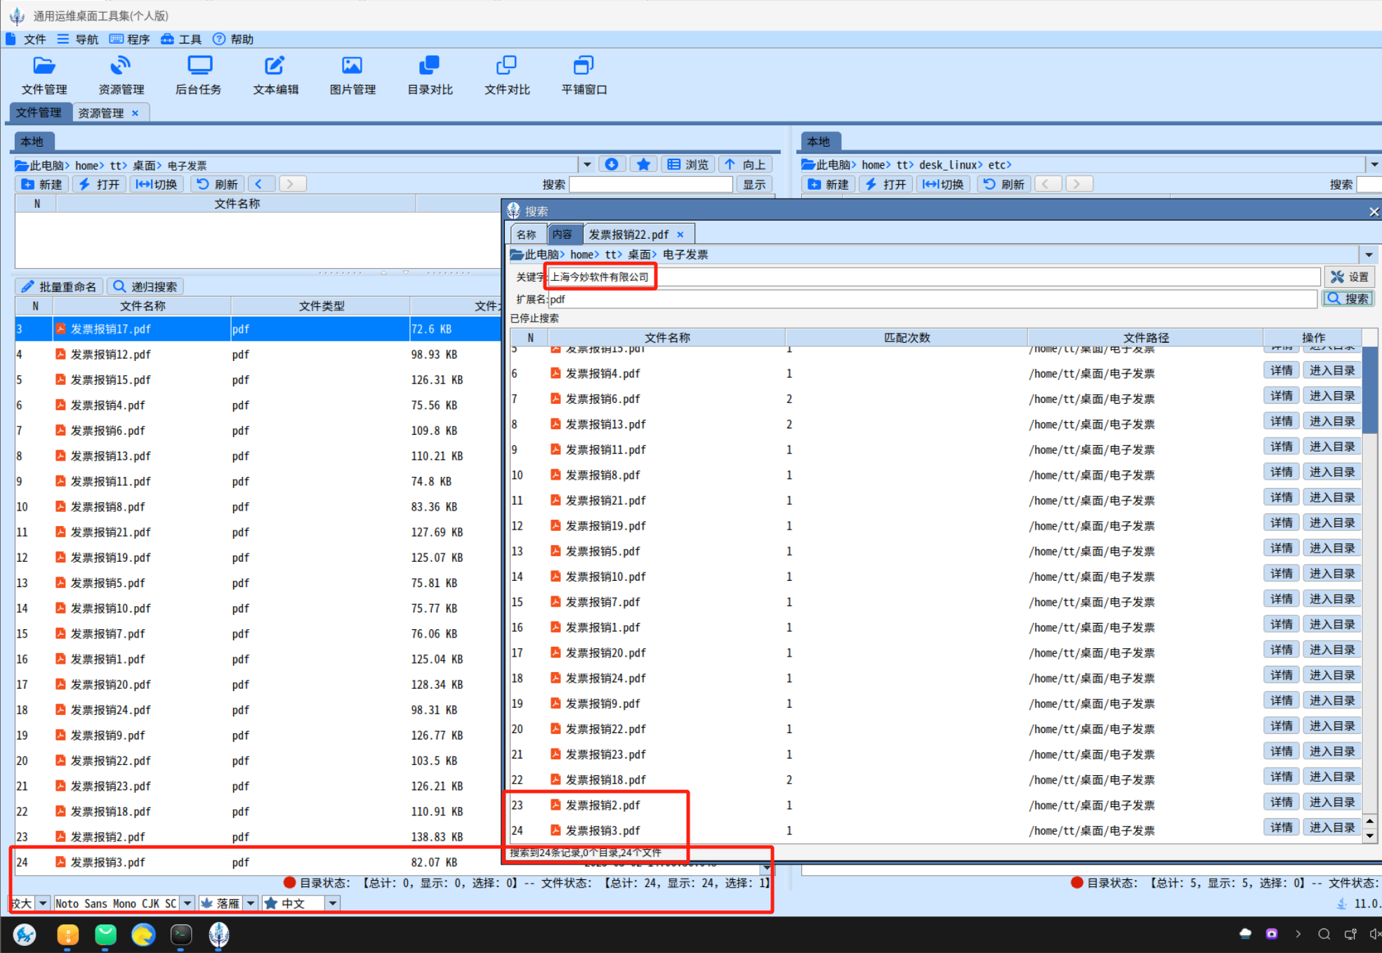Image resolution: width=1382 pixels, height=953 pixels.
Task: Switch to the 名称 search tab
Action: (527, 235)
